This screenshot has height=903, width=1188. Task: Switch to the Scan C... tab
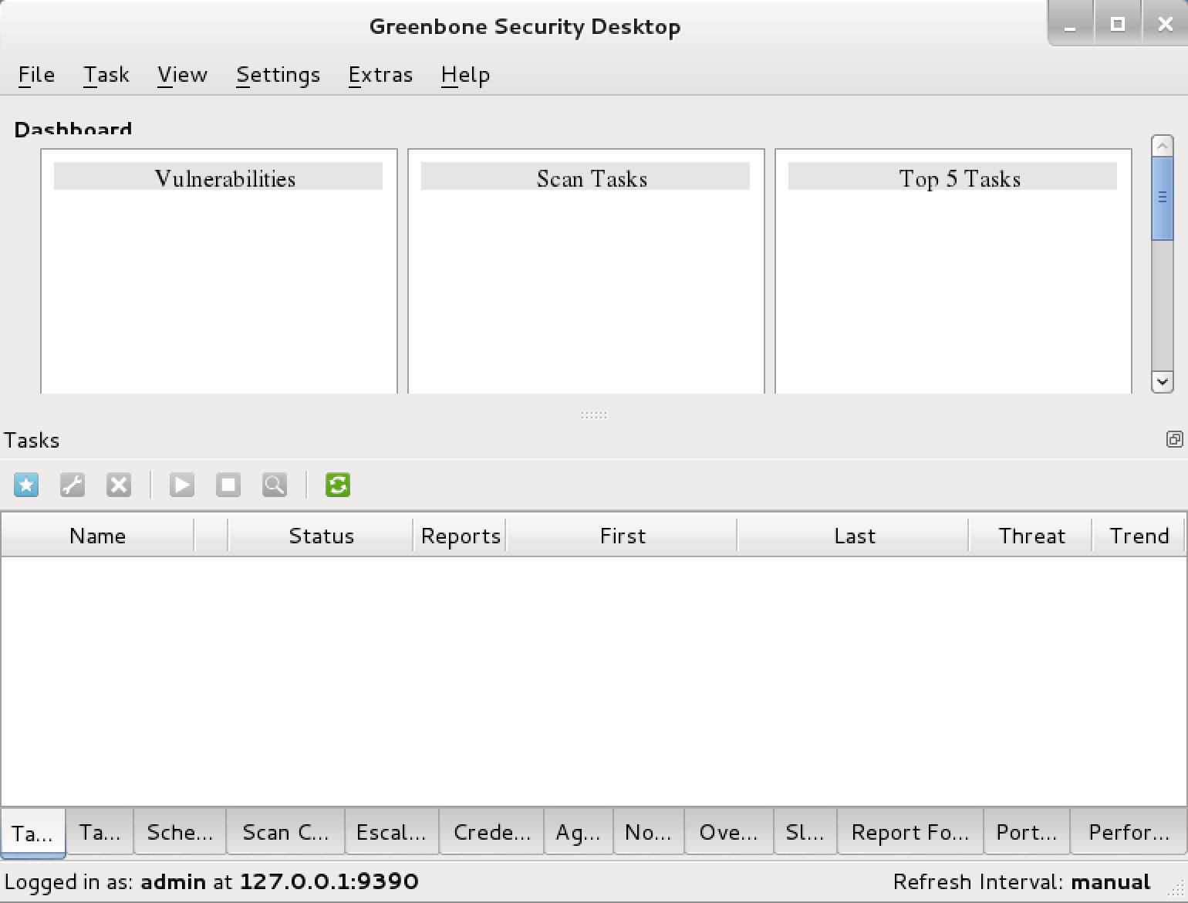point(285,832)
